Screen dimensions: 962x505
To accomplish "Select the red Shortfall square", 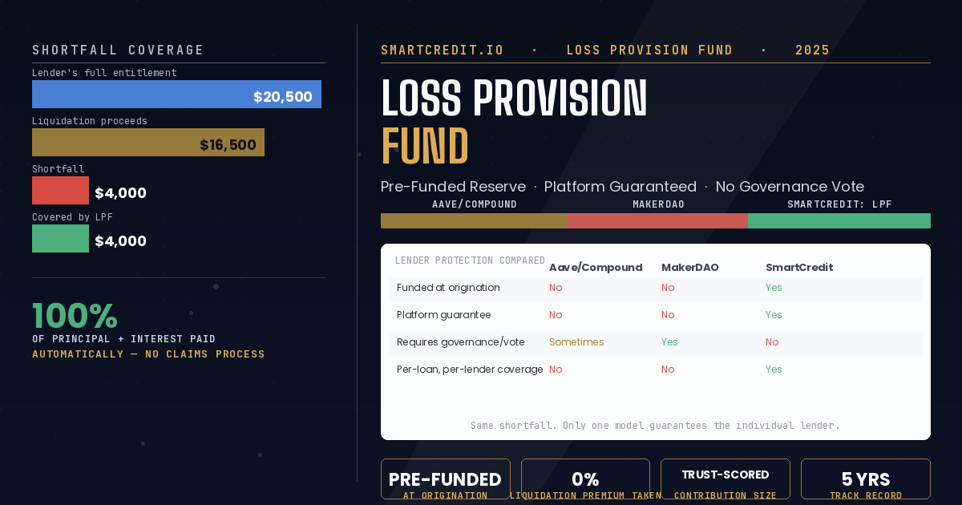I will (60, 190).
